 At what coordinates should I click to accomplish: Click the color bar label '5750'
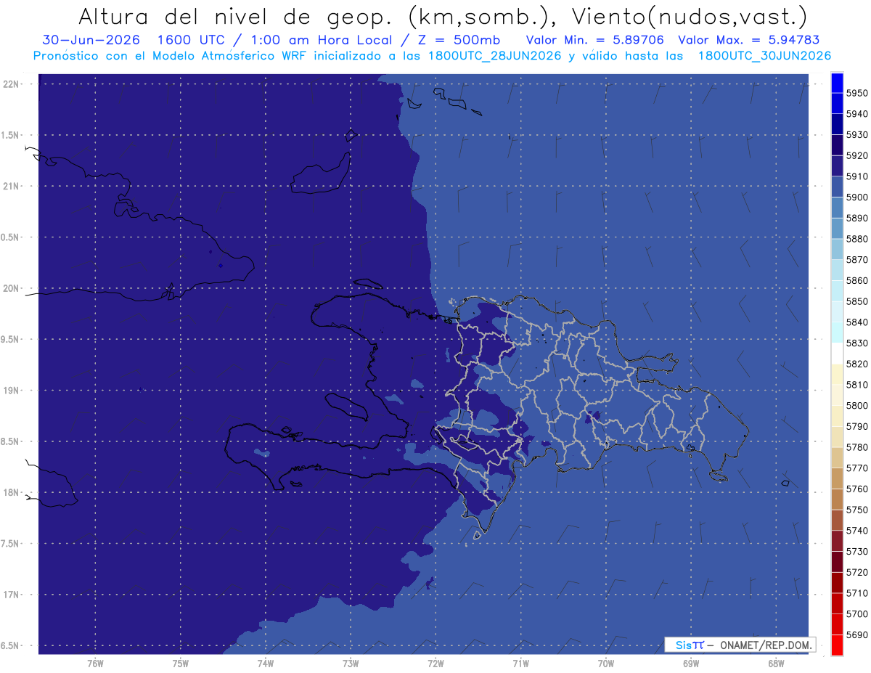[x=856, y=510]
